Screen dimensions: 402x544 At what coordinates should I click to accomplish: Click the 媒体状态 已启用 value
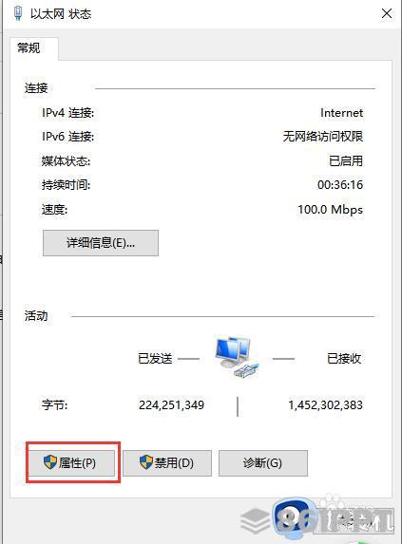346,160
